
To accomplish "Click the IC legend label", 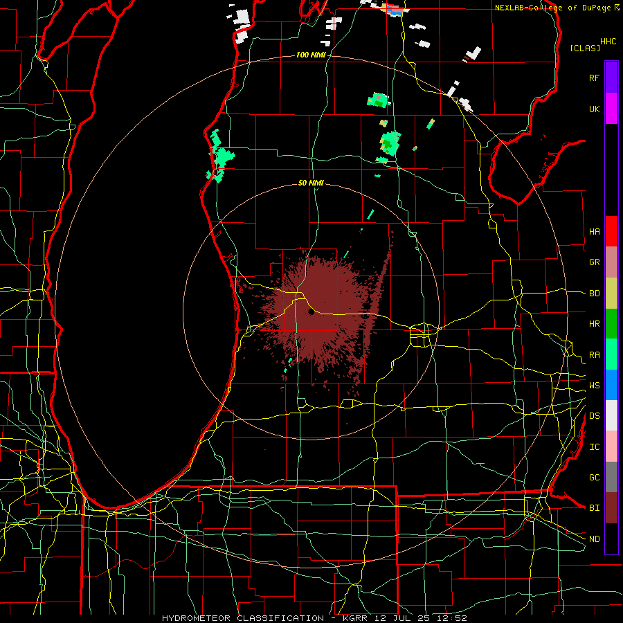I will (594, 447).
